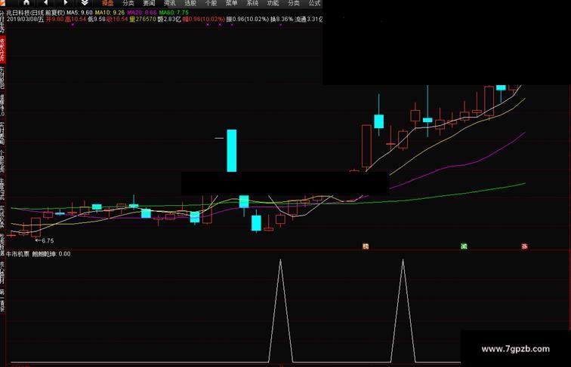Click the back arrow in toolbar
Viewport: 571px width, 367px height.
click(x=46, y=2)
